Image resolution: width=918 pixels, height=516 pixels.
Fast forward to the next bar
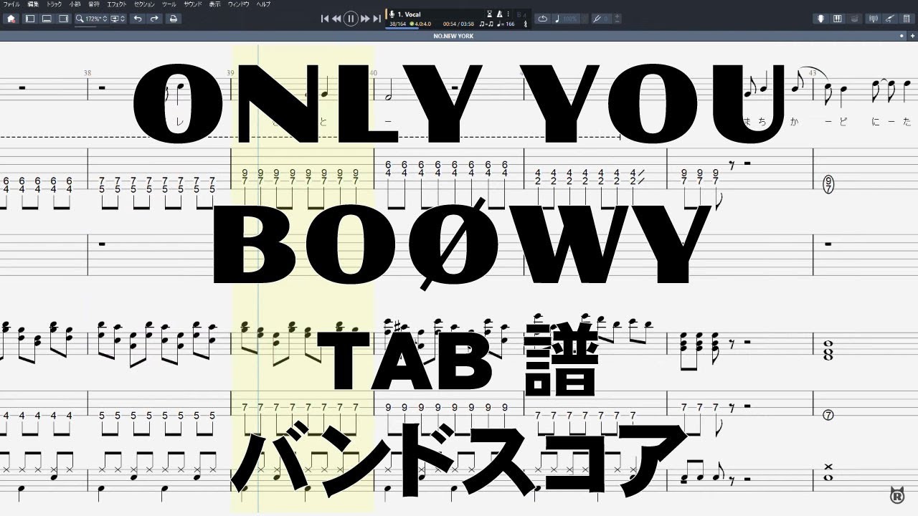pyautogui.click(x=365, y=19)
